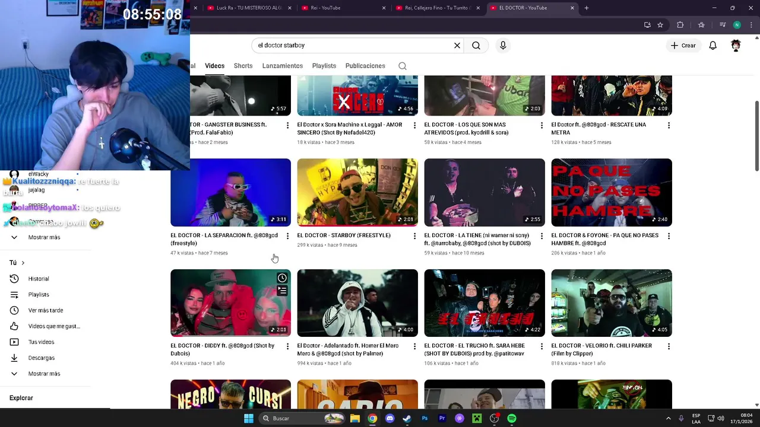The image size is (760, 427).
Task: Open options for EL TRUCHO video
Action: (541, 346)
